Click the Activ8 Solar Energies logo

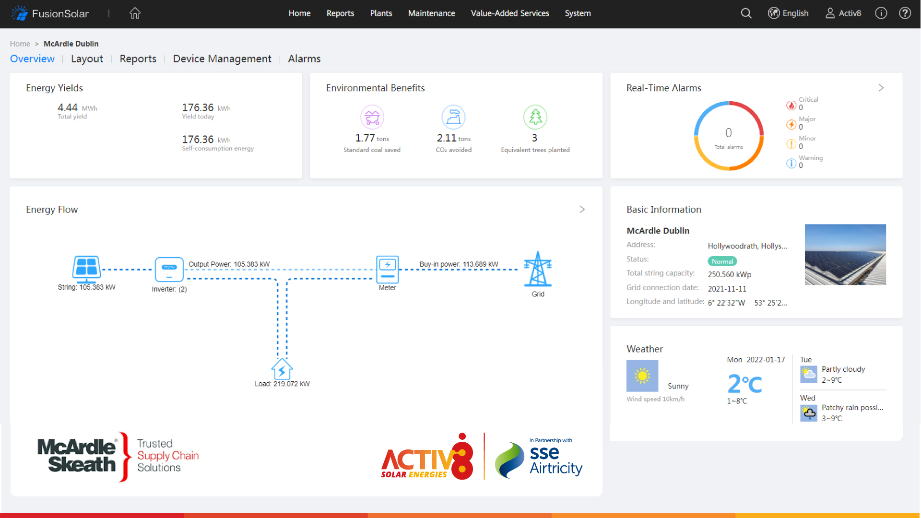coord(427,457)
